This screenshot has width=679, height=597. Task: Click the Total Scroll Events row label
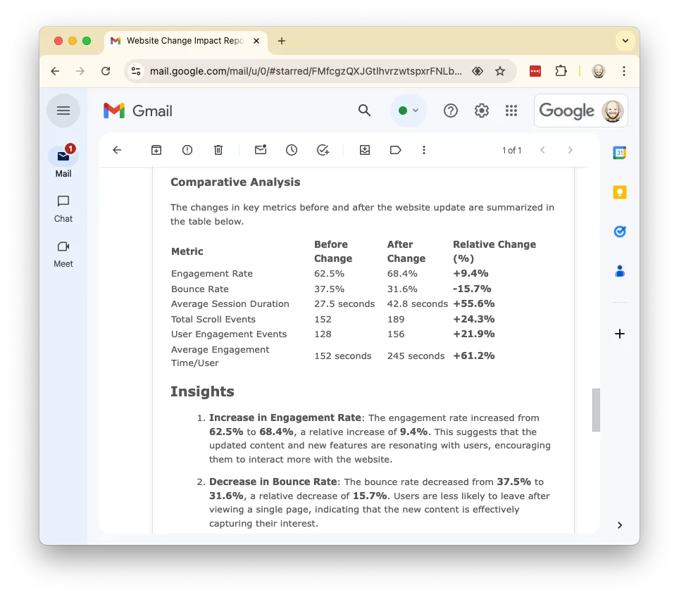point(213,319)
